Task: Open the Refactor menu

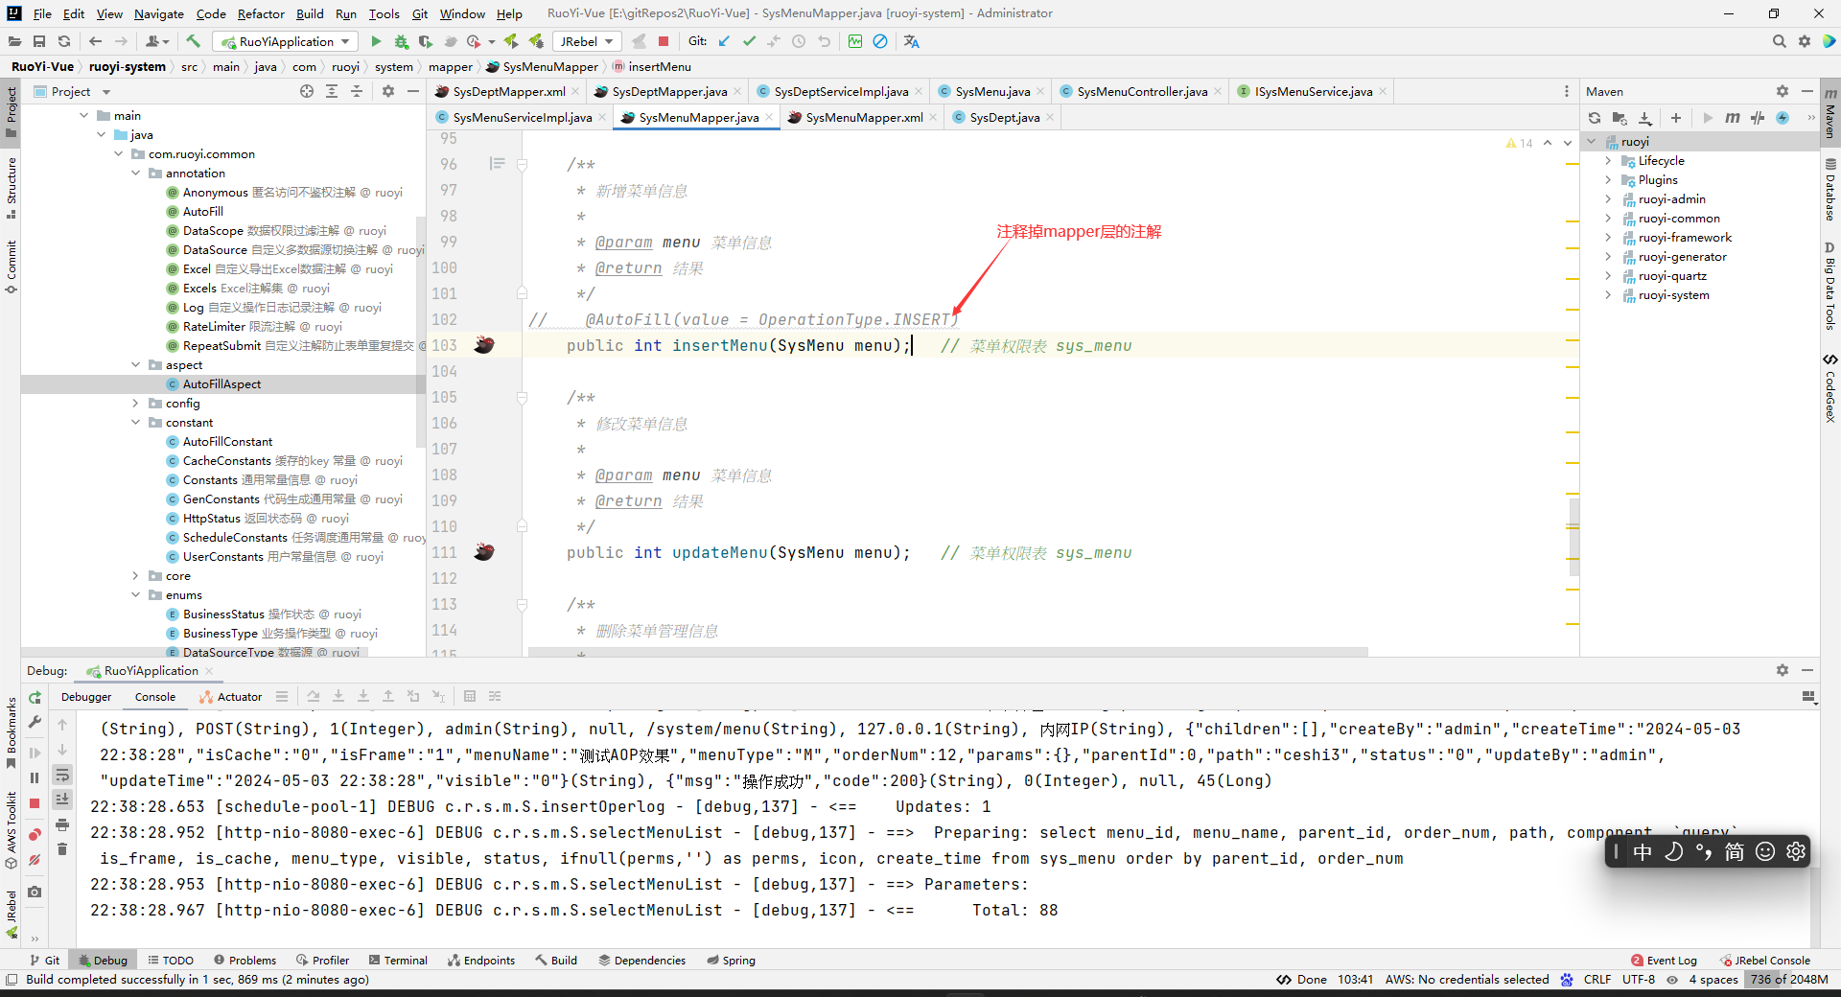Action: pos(261,13)
